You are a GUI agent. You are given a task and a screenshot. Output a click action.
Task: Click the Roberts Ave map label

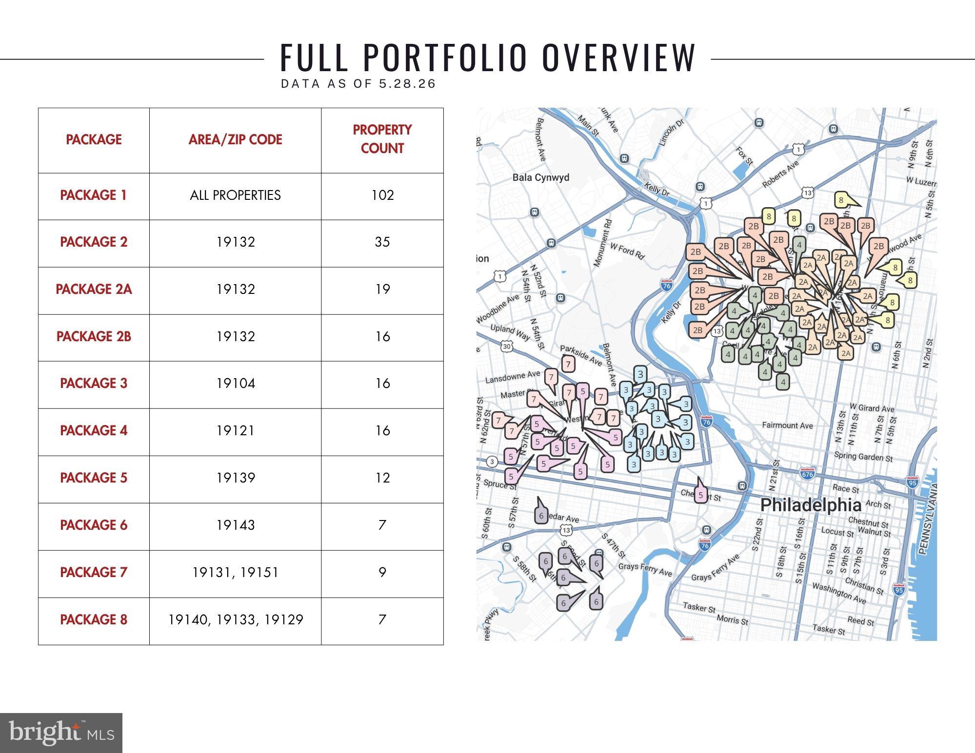pos(781,174)
